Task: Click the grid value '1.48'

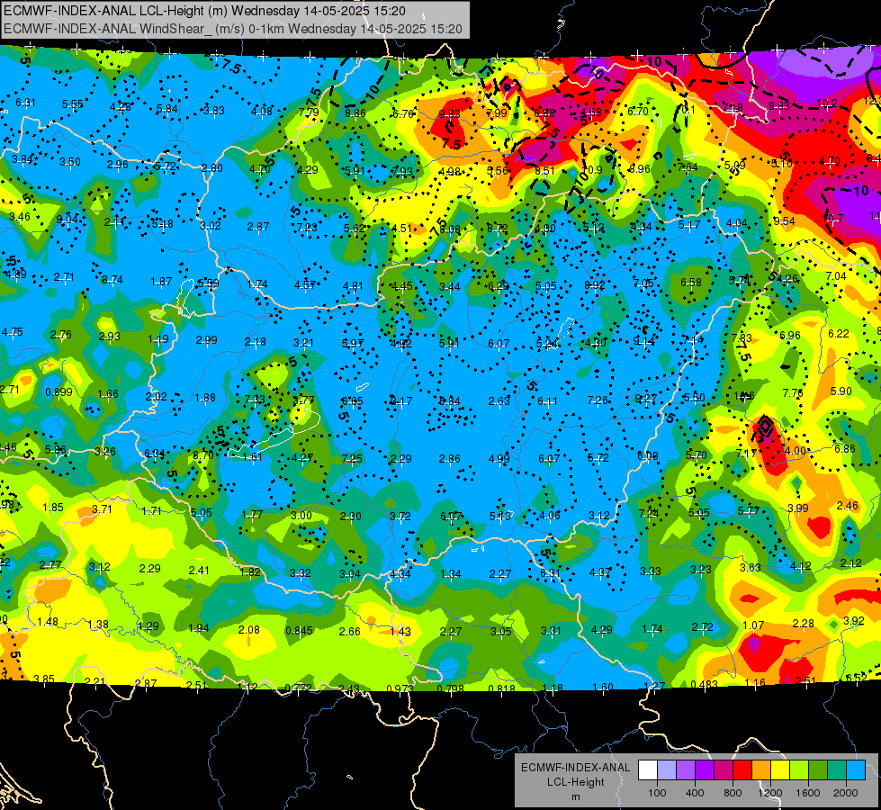Action: tap(48, 622)
